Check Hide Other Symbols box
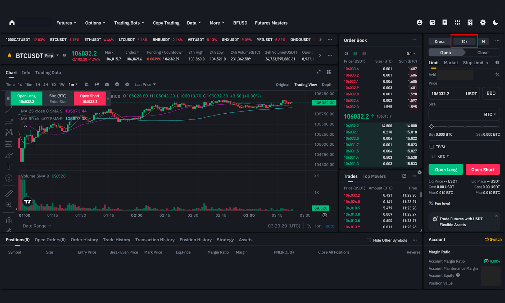This screenshot has width=505, height=303. tap(369, 240)
